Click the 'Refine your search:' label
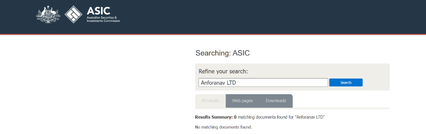The height and width of the screenshot is (134, 426). (x=223, y=72)
